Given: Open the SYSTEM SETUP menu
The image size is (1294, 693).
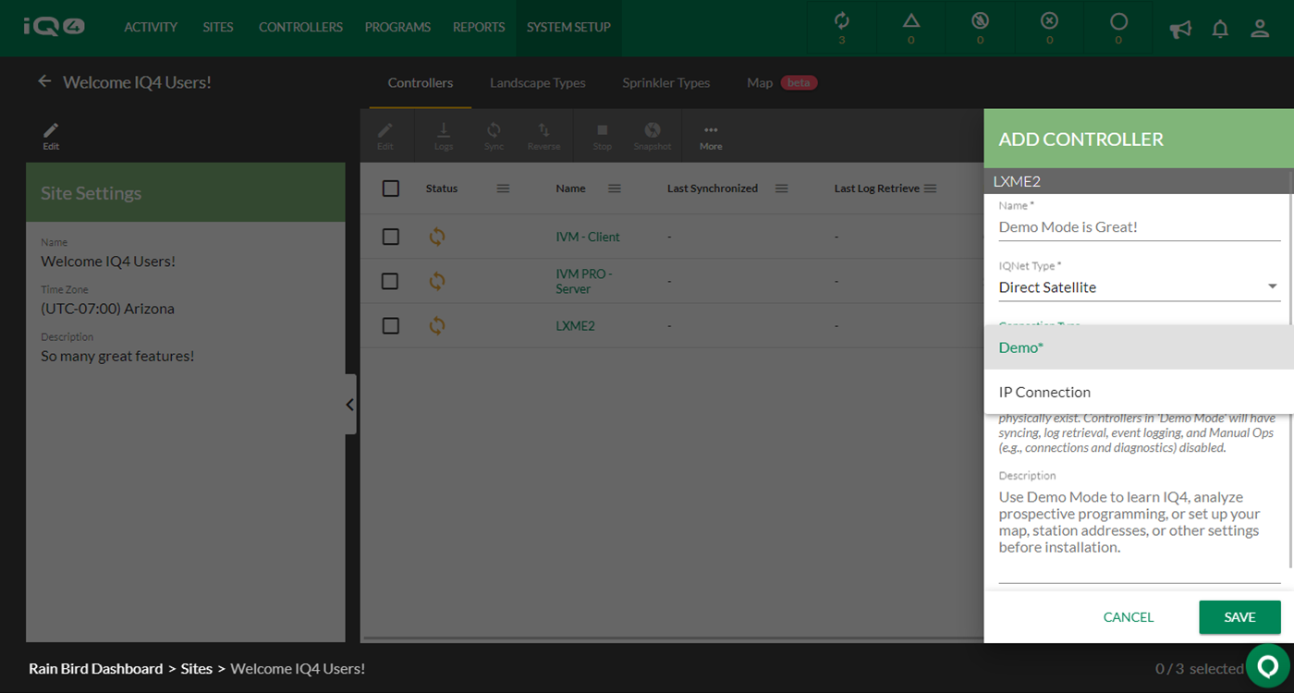Looking at the screenshot, I should (x=568, y=28).
